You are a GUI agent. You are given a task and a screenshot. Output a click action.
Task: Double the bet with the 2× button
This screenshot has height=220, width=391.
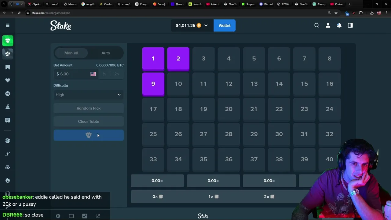click(117, 74)
